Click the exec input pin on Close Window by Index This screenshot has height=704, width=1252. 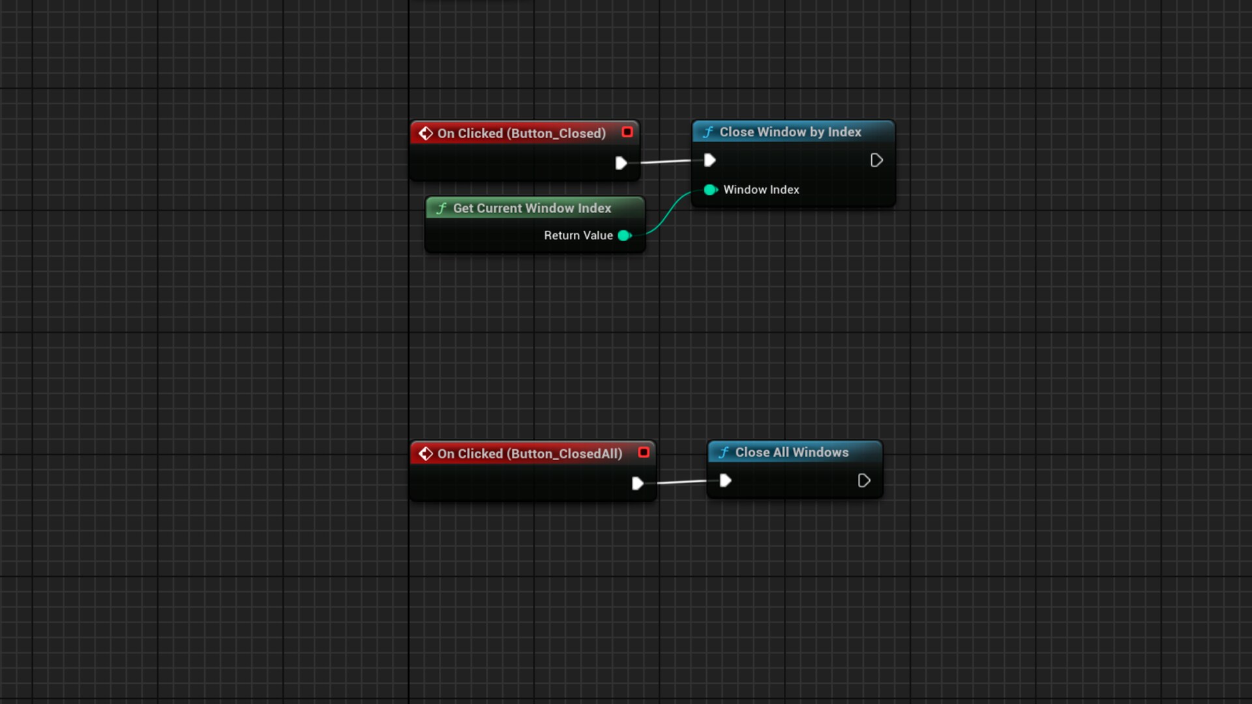coord(709,160)
